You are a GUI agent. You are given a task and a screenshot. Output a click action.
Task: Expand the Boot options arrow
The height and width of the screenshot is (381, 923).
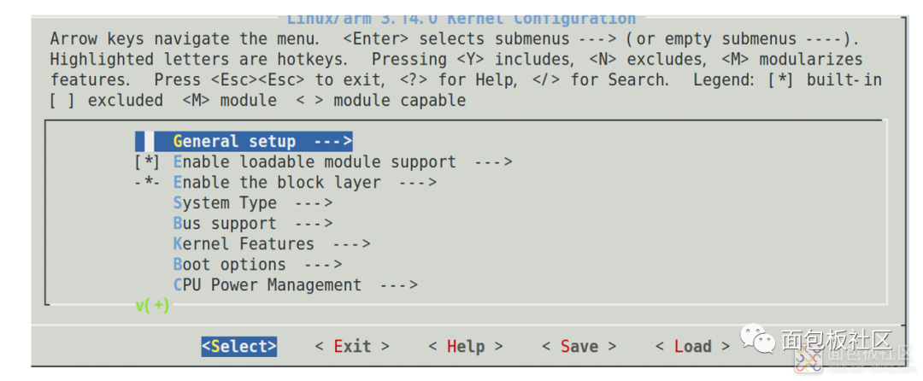323,265
